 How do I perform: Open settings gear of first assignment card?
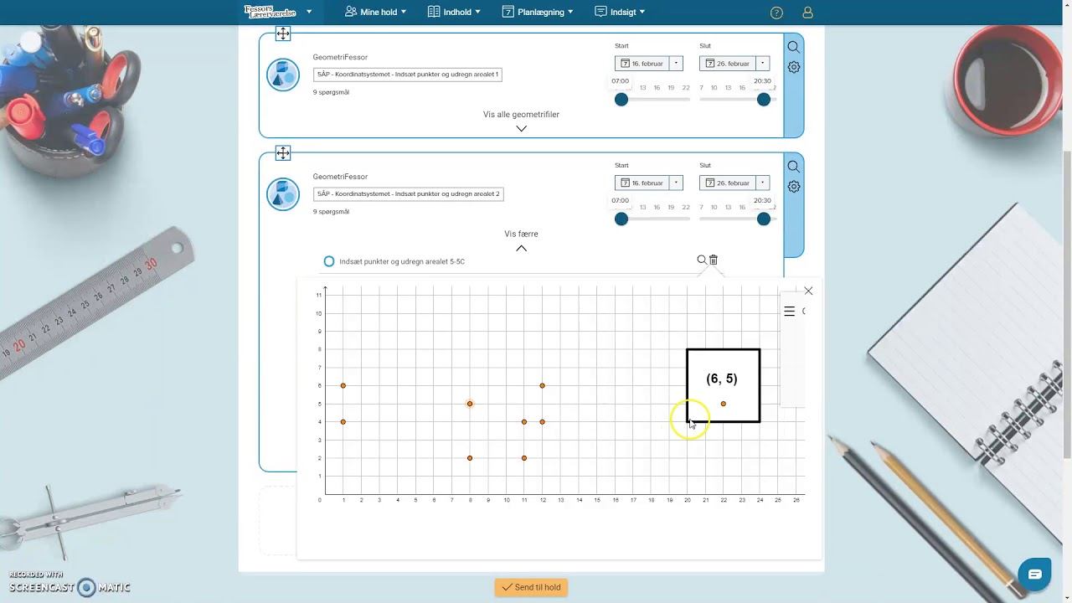[793, 67]
